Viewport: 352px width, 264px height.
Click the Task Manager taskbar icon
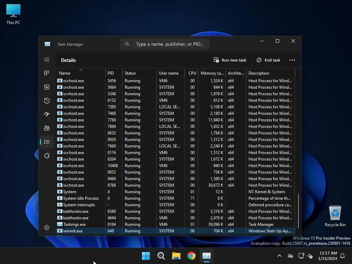pyautogui.click(x=207, y=256)
